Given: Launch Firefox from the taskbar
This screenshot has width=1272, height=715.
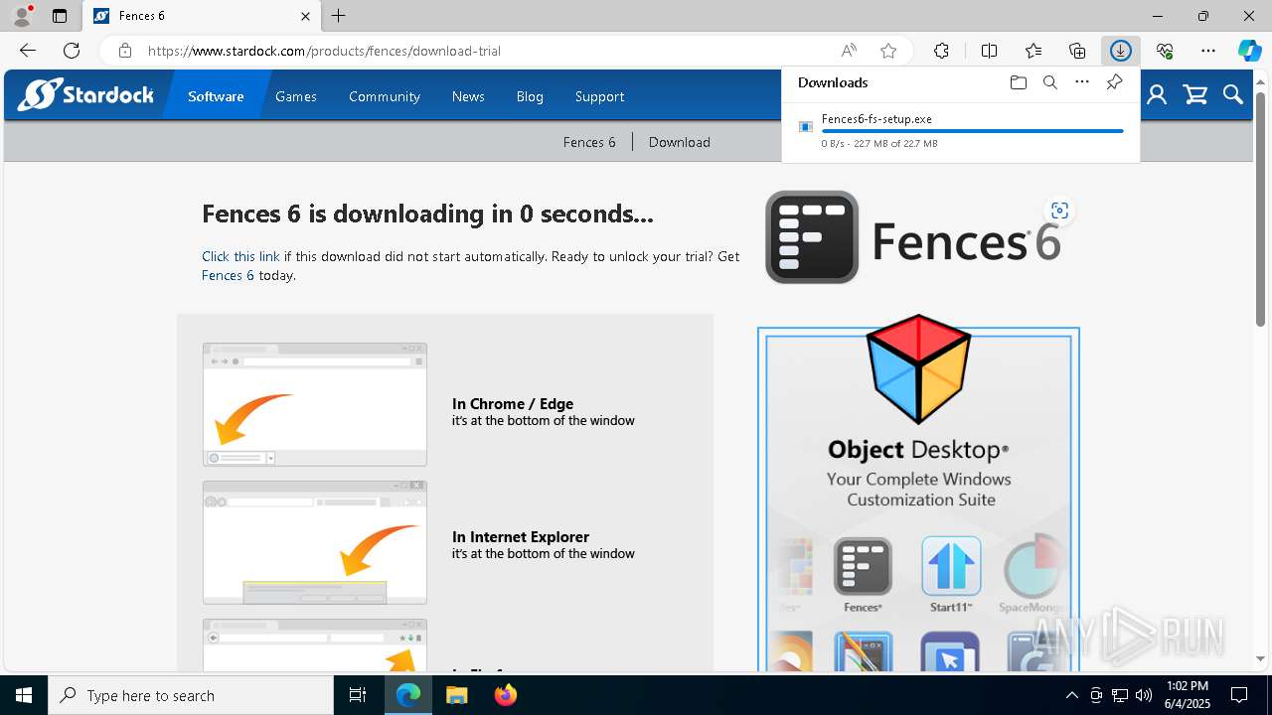Looking at the screenshot, I should (506, 695).
